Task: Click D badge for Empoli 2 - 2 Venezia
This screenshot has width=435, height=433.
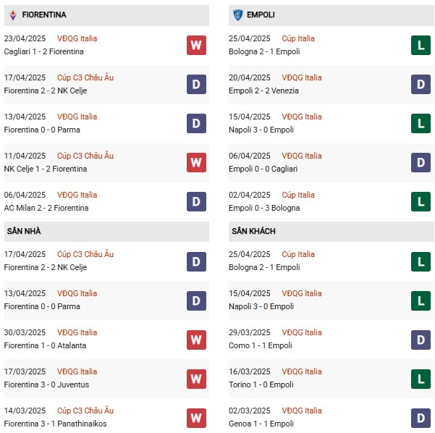Action: coord(421,84)
